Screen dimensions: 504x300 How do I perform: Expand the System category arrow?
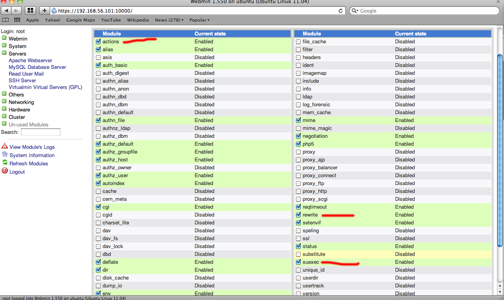click(4, 46)
